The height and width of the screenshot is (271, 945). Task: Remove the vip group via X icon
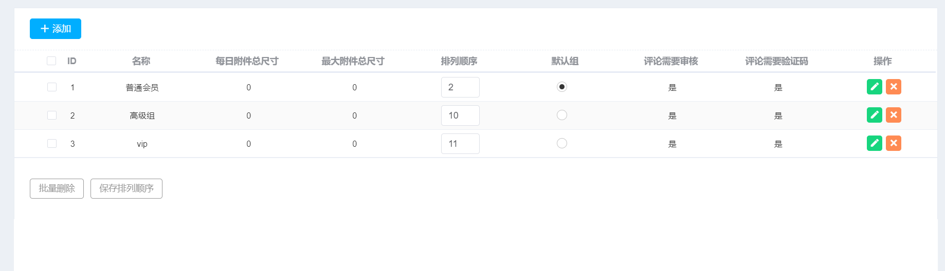pos(894,143)
